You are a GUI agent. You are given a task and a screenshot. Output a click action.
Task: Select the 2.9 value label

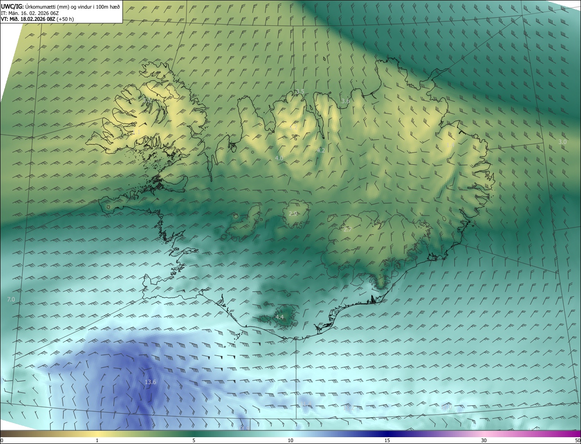(x=293, y=213)
